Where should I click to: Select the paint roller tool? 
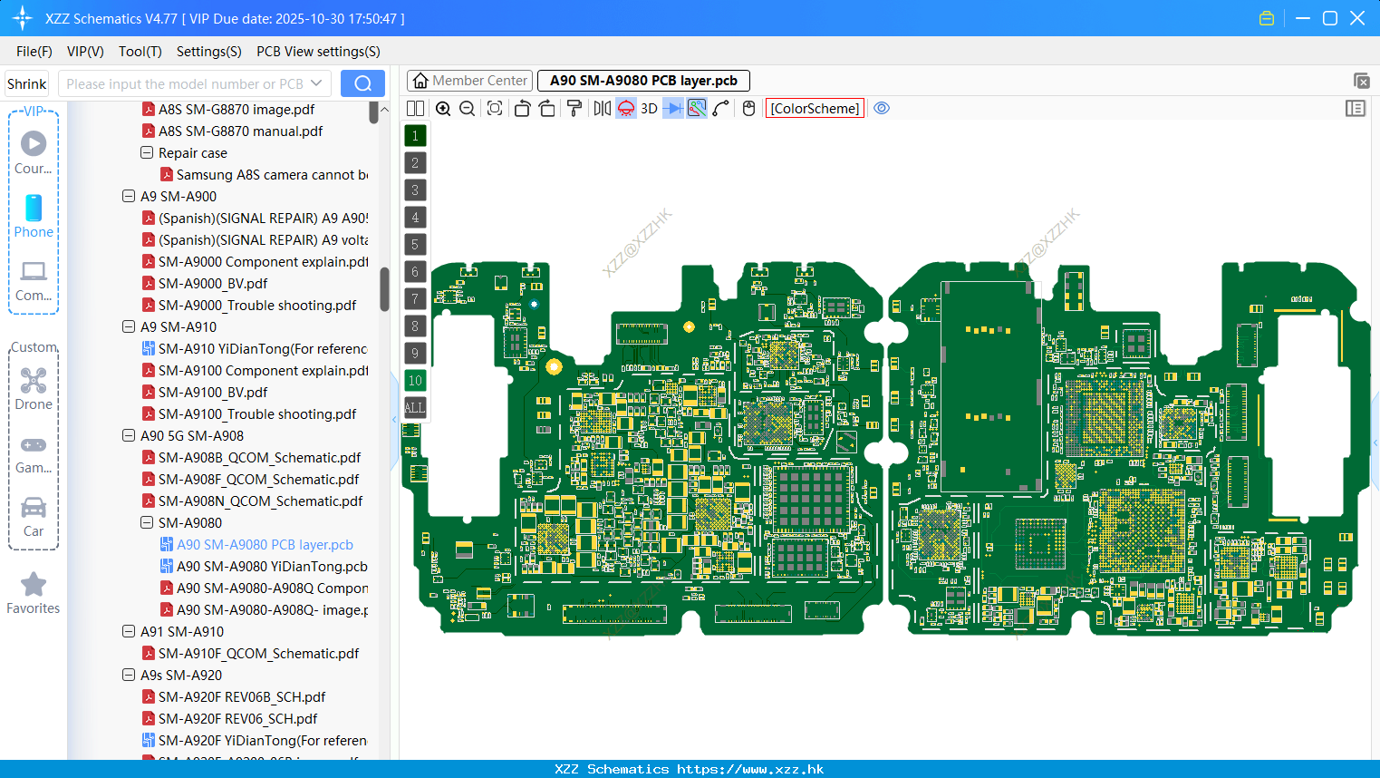(574, 108)
